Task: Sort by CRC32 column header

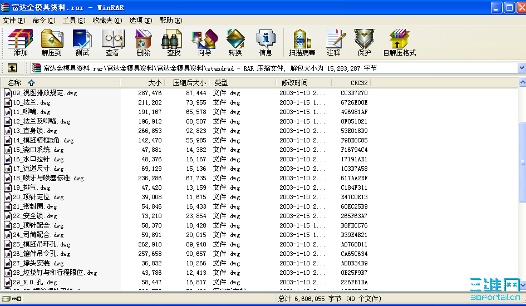Action: pyautogui.click(x=351, y=82)
